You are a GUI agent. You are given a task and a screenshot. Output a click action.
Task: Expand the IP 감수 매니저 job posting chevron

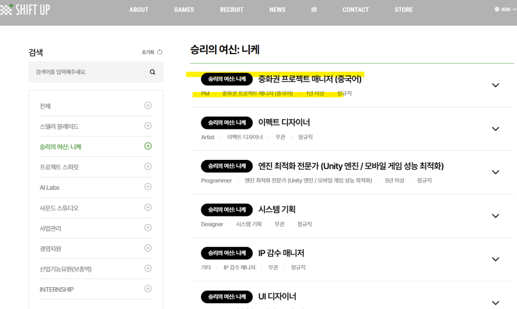(495, 259)
